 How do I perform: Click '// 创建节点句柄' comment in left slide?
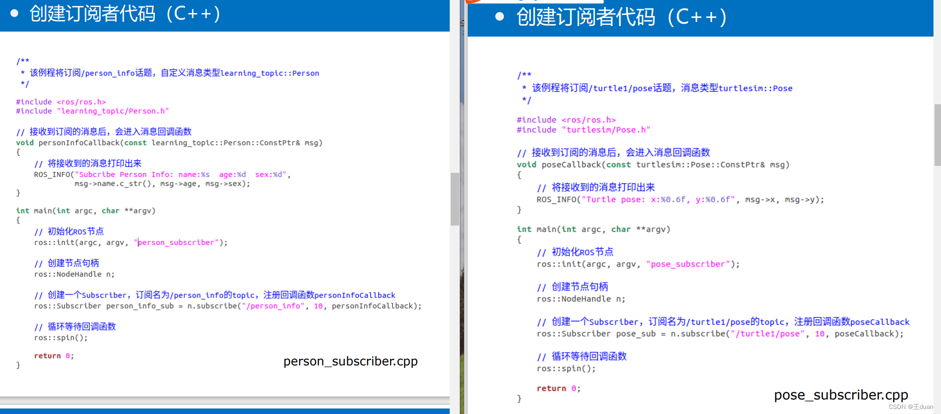point(67,263)
